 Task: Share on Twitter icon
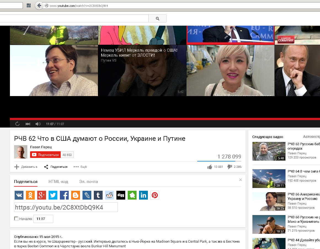[x=53, y=195]
